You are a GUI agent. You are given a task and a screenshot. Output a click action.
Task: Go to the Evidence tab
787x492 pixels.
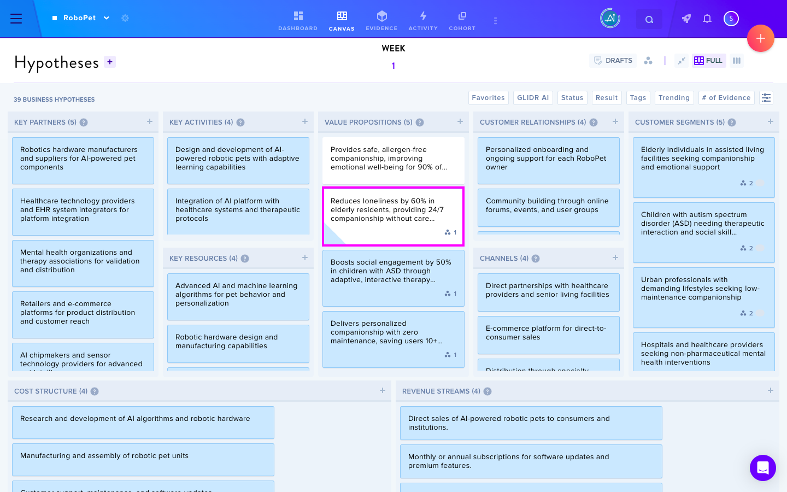tap(381, 21)
